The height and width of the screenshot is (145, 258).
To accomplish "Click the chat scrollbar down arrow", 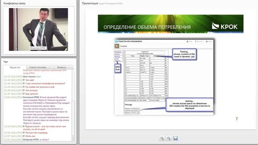I will (x=73, y=140).
